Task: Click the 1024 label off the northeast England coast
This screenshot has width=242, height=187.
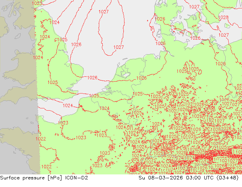Action: coord(55,23)
